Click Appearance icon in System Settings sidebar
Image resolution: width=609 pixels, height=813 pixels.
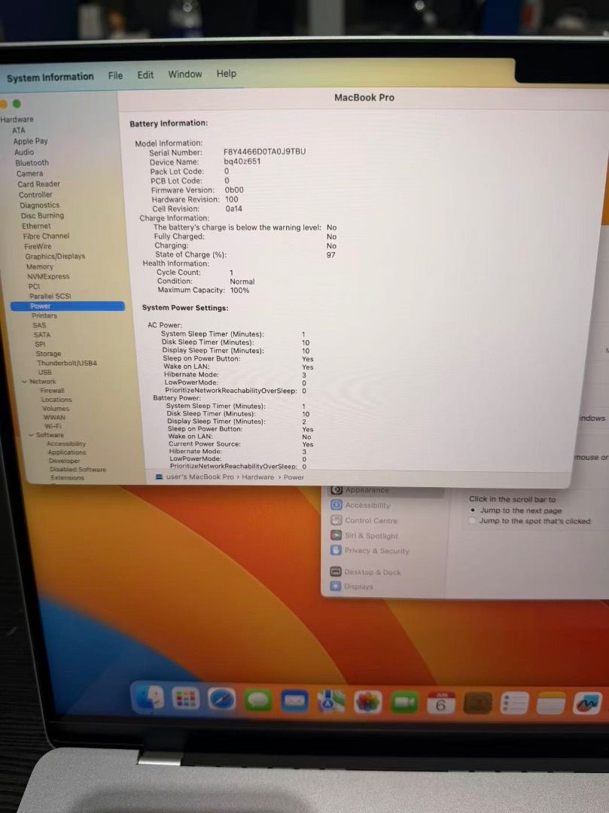(336, 489)
